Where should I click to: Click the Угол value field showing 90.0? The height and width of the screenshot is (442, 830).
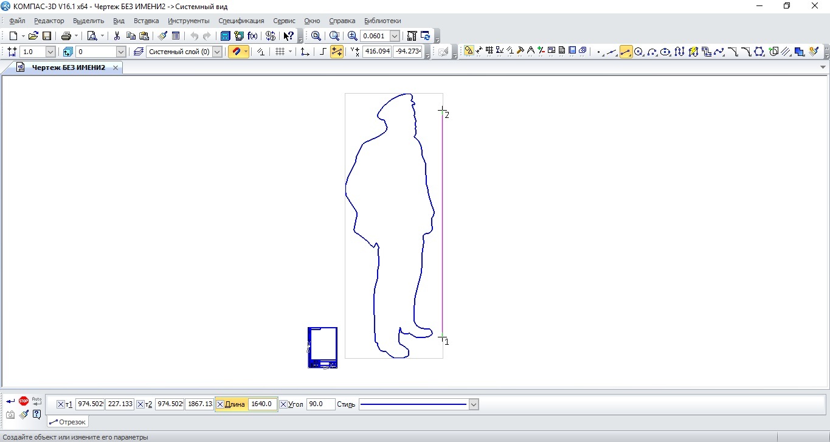pos(320,404)
